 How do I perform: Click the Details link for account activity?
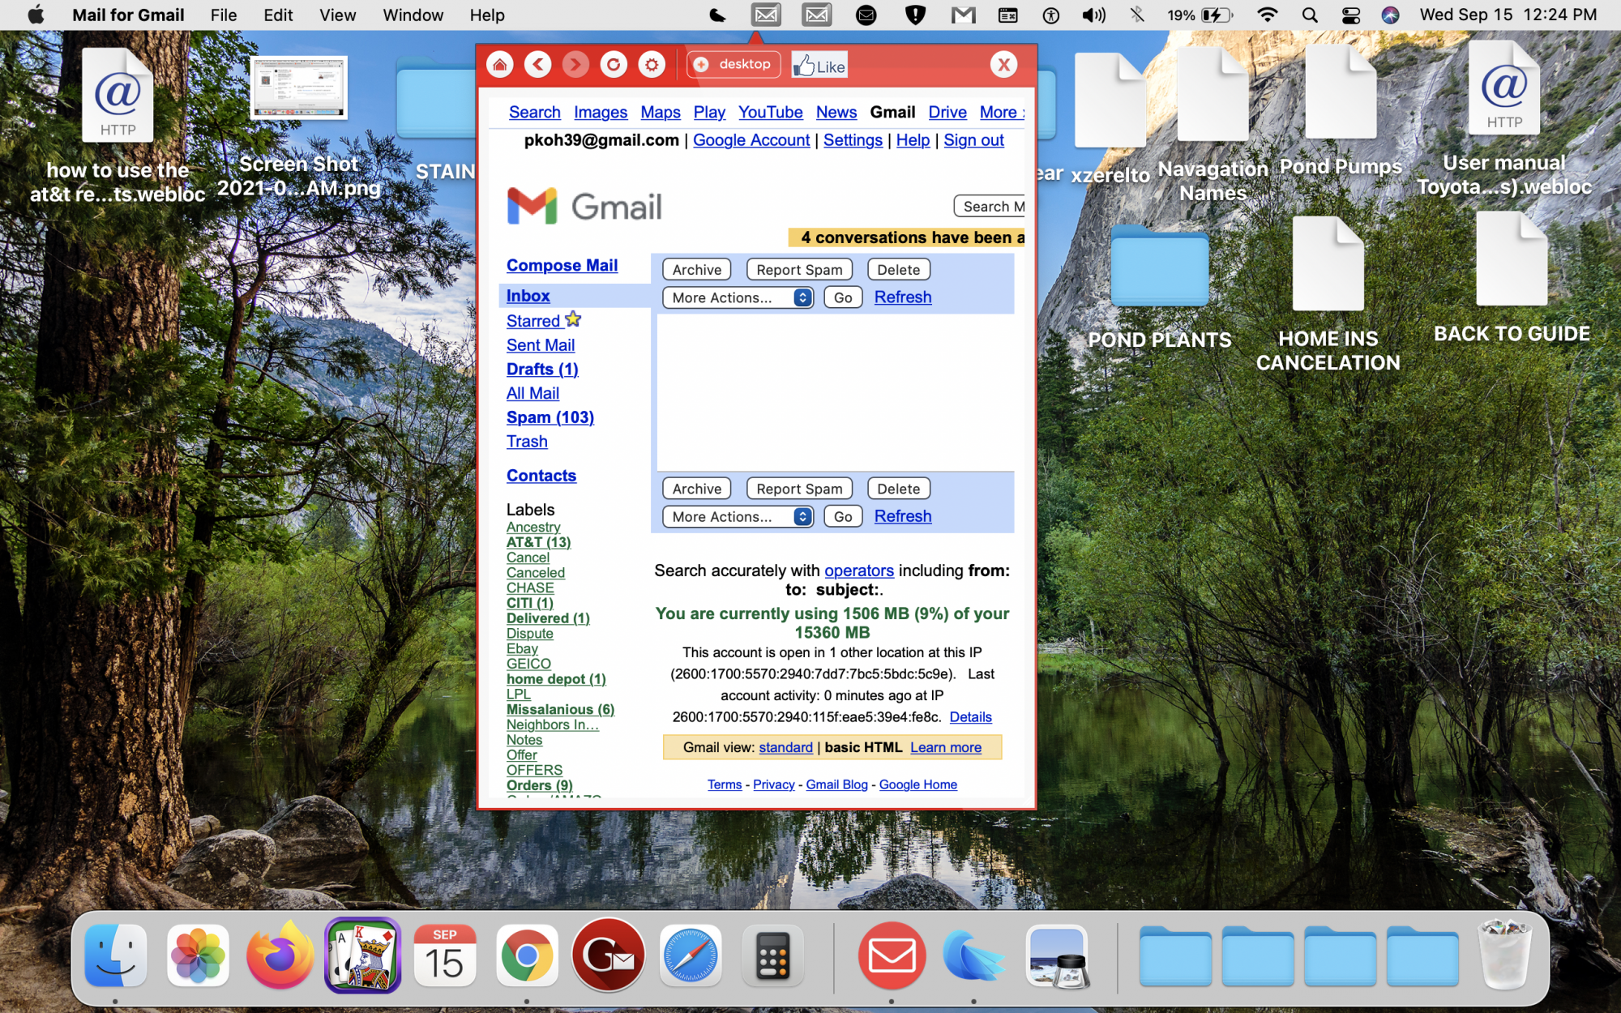coord(970,716)
